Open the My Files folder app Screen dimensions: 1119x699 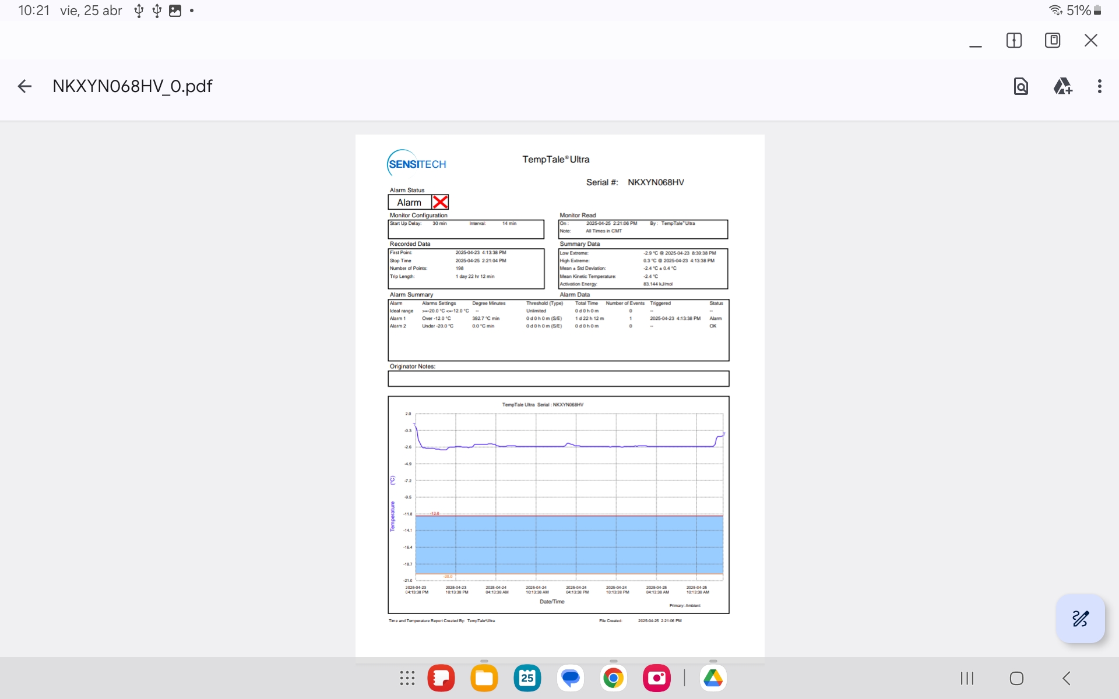(484, 678)
